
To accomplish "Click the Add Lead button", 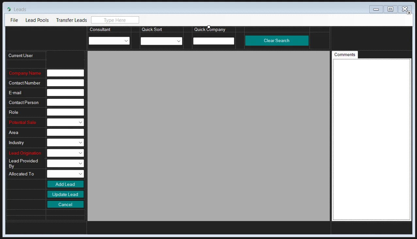I will tap(65, 184).
